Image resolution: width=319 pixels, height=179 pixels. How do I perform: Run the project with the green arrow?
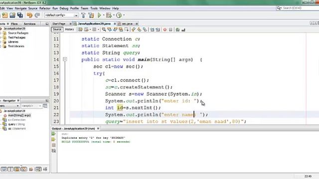click(99, 15)
